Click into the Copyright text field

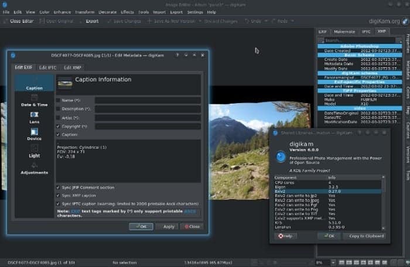(148, 126)
